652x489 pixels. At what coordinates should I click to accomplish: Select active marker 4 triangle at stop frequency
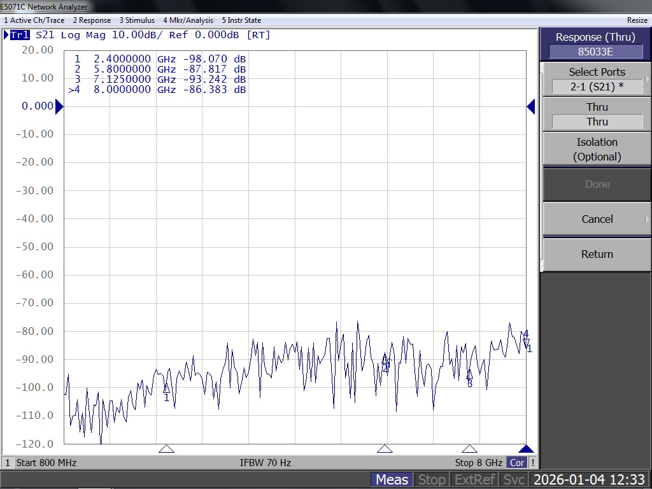click(x=526, y=448)
